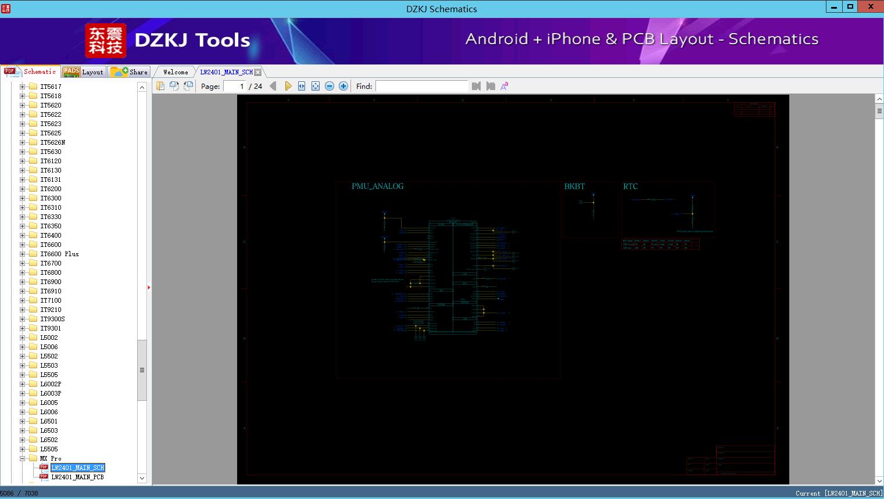The width and height of the screenshot is (884, 499).
Task: Toggle match case search option icon
Action: click(504, 86)
